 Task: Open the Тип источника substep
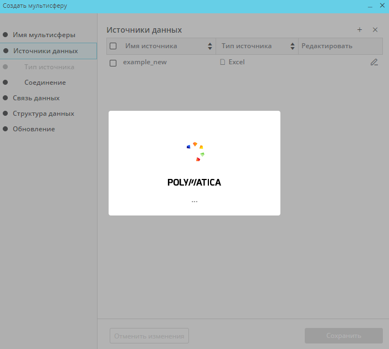pos(49,67)
